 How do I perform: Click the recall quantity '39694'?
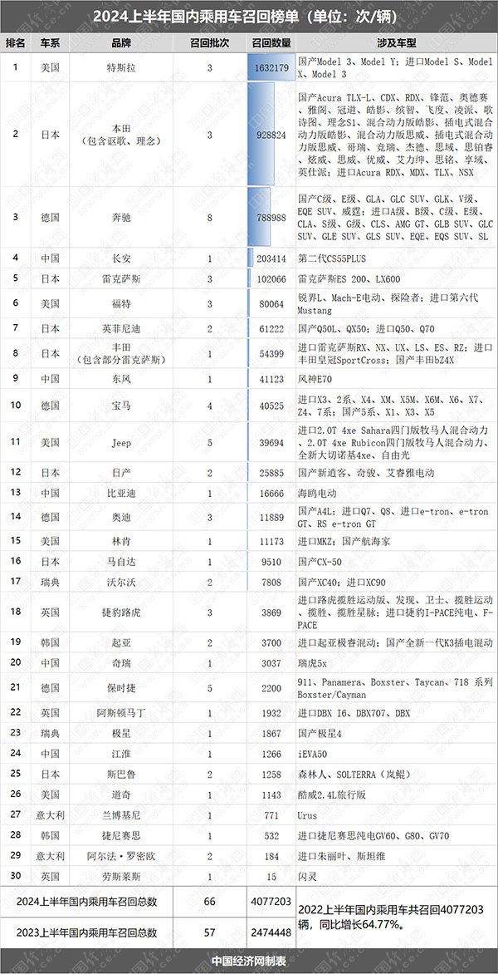(271, 442)
